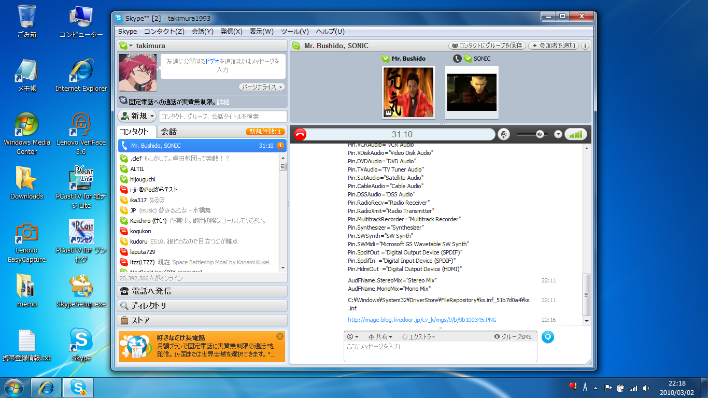Expand the ディレクトリ panel
Image resolution: width=708 pixels, height=398 pixels.
[x=202, y=306]
